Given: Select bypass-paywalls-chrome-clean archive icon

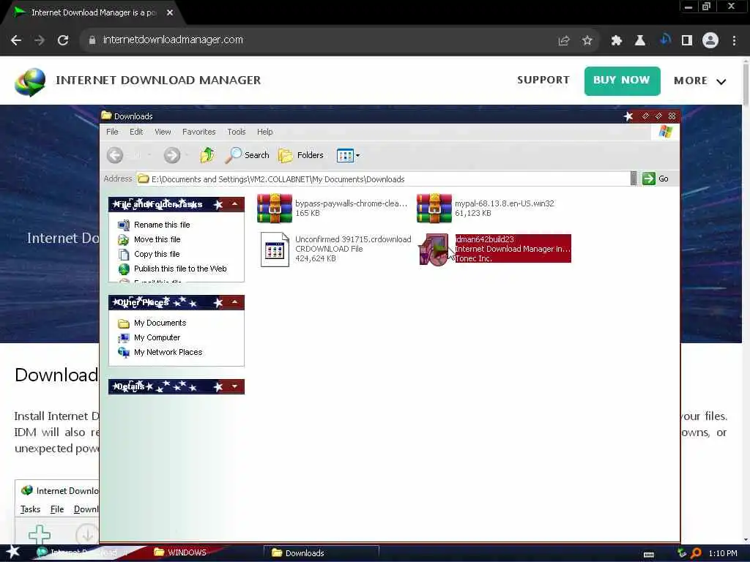Looking at the screenshot, I should (275, 209).
